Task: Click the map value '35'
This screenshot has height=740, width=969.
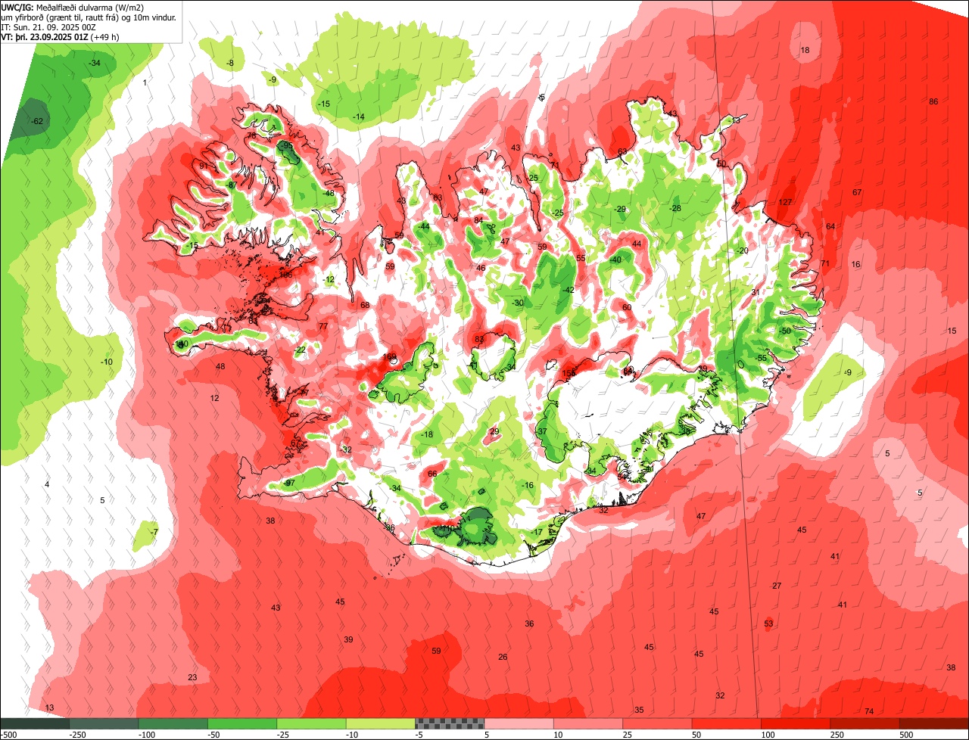Action: 639,710
